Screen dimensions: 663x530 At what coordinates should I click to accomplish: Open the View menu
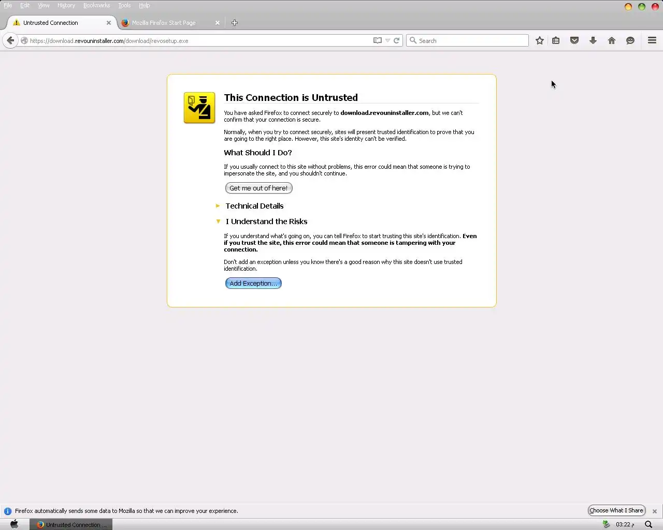(44, 5)
